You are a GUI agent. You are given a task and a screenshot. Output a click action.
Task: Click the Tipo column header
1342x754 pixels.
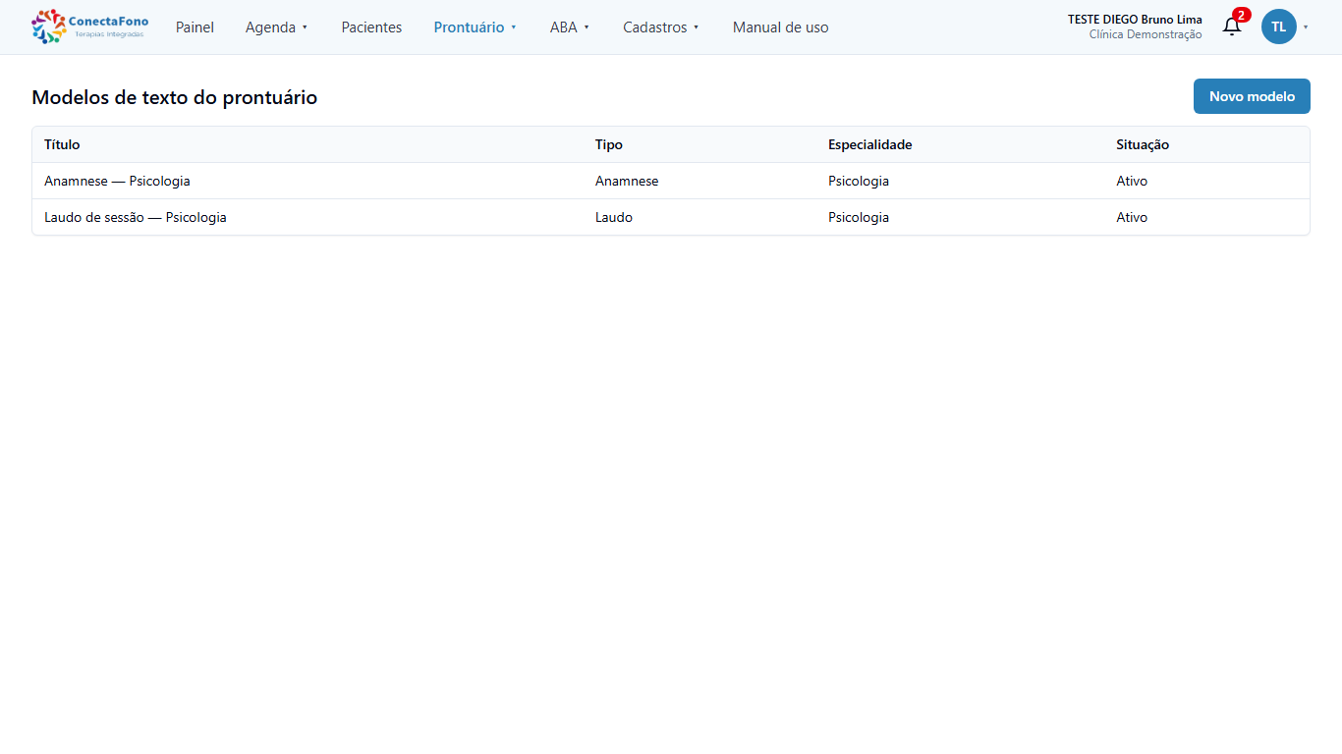pos(609,144)
